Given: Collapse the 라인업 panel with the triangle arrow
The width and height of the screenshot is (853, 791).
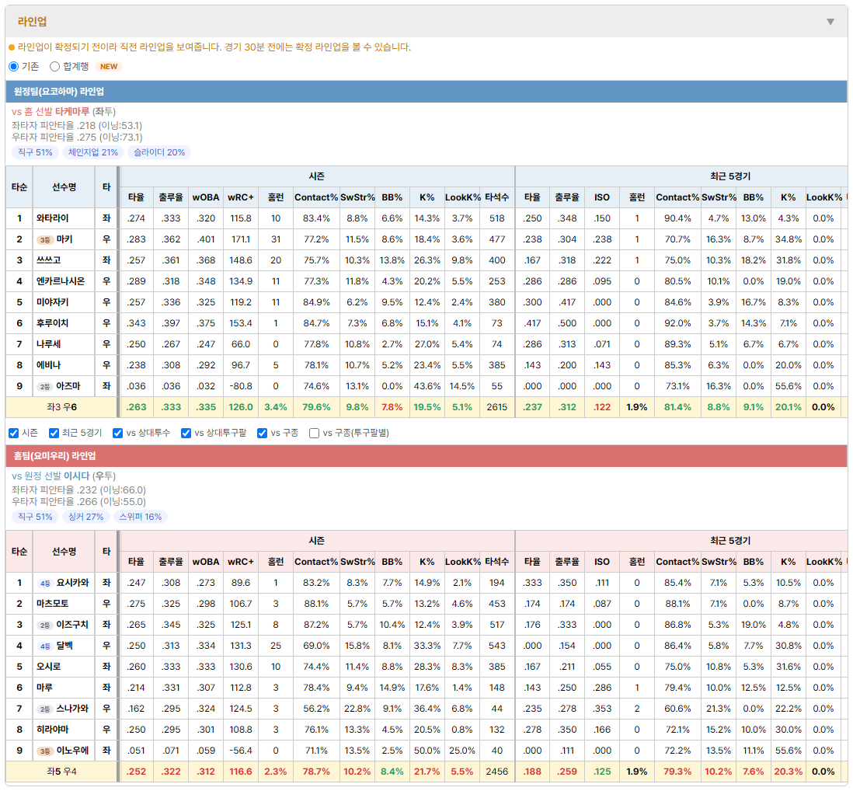Looking at the screenshot, I should (830, 22).
